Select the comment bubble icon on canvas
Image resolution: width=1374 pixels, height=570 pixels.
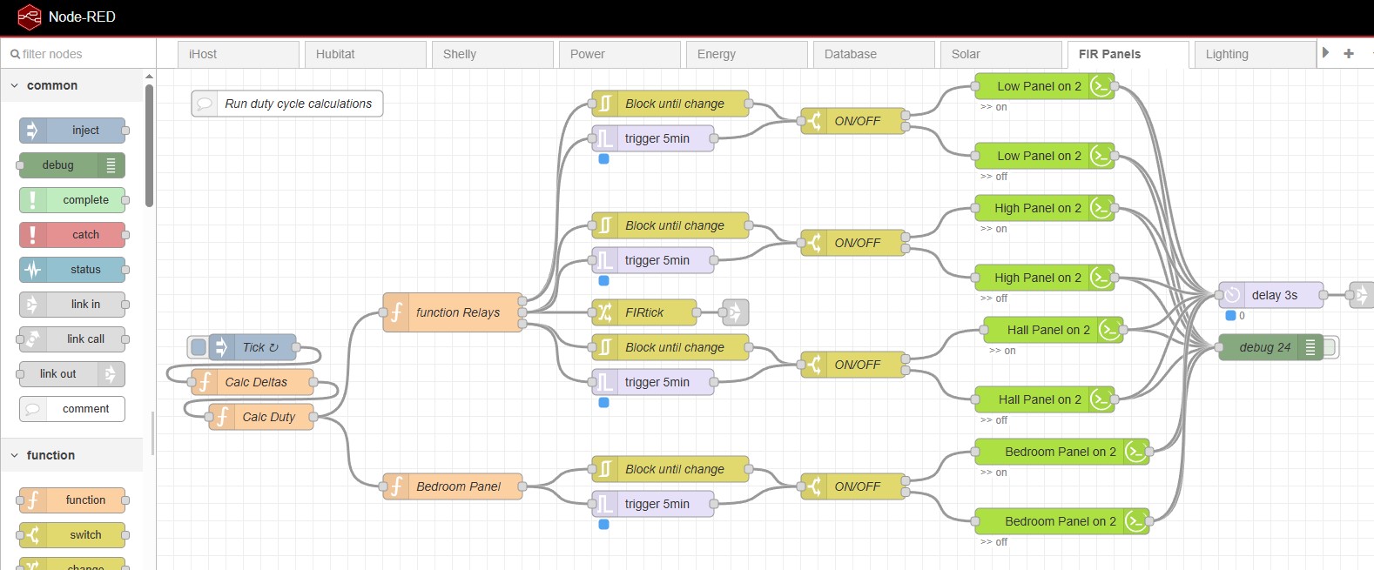[205, 104]
